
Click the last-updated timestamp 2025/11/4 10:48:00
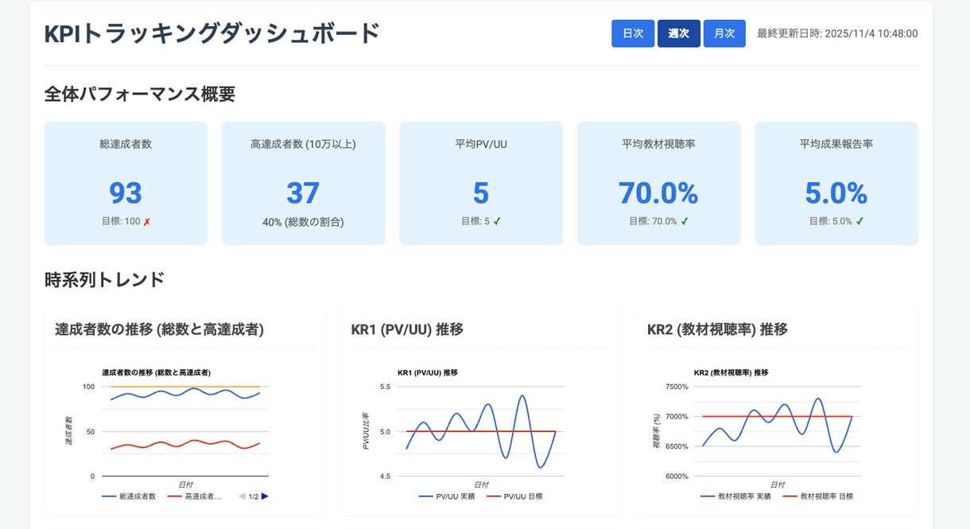click(x=871, y=33)
